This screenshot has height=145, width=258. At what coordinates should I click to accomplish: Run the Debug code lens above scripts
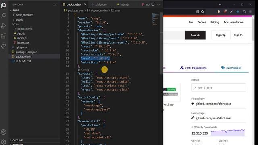(x=83, y=70)
